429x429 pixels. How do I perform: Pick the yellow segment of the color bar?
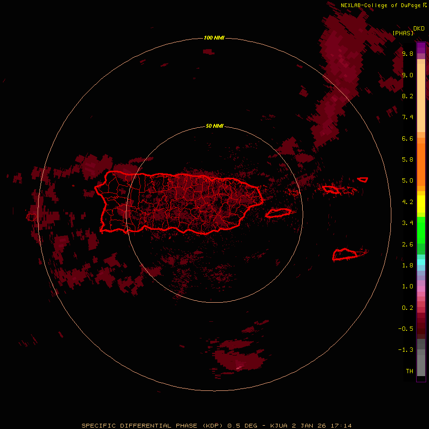pyautogui.click(x=421, y=204)
